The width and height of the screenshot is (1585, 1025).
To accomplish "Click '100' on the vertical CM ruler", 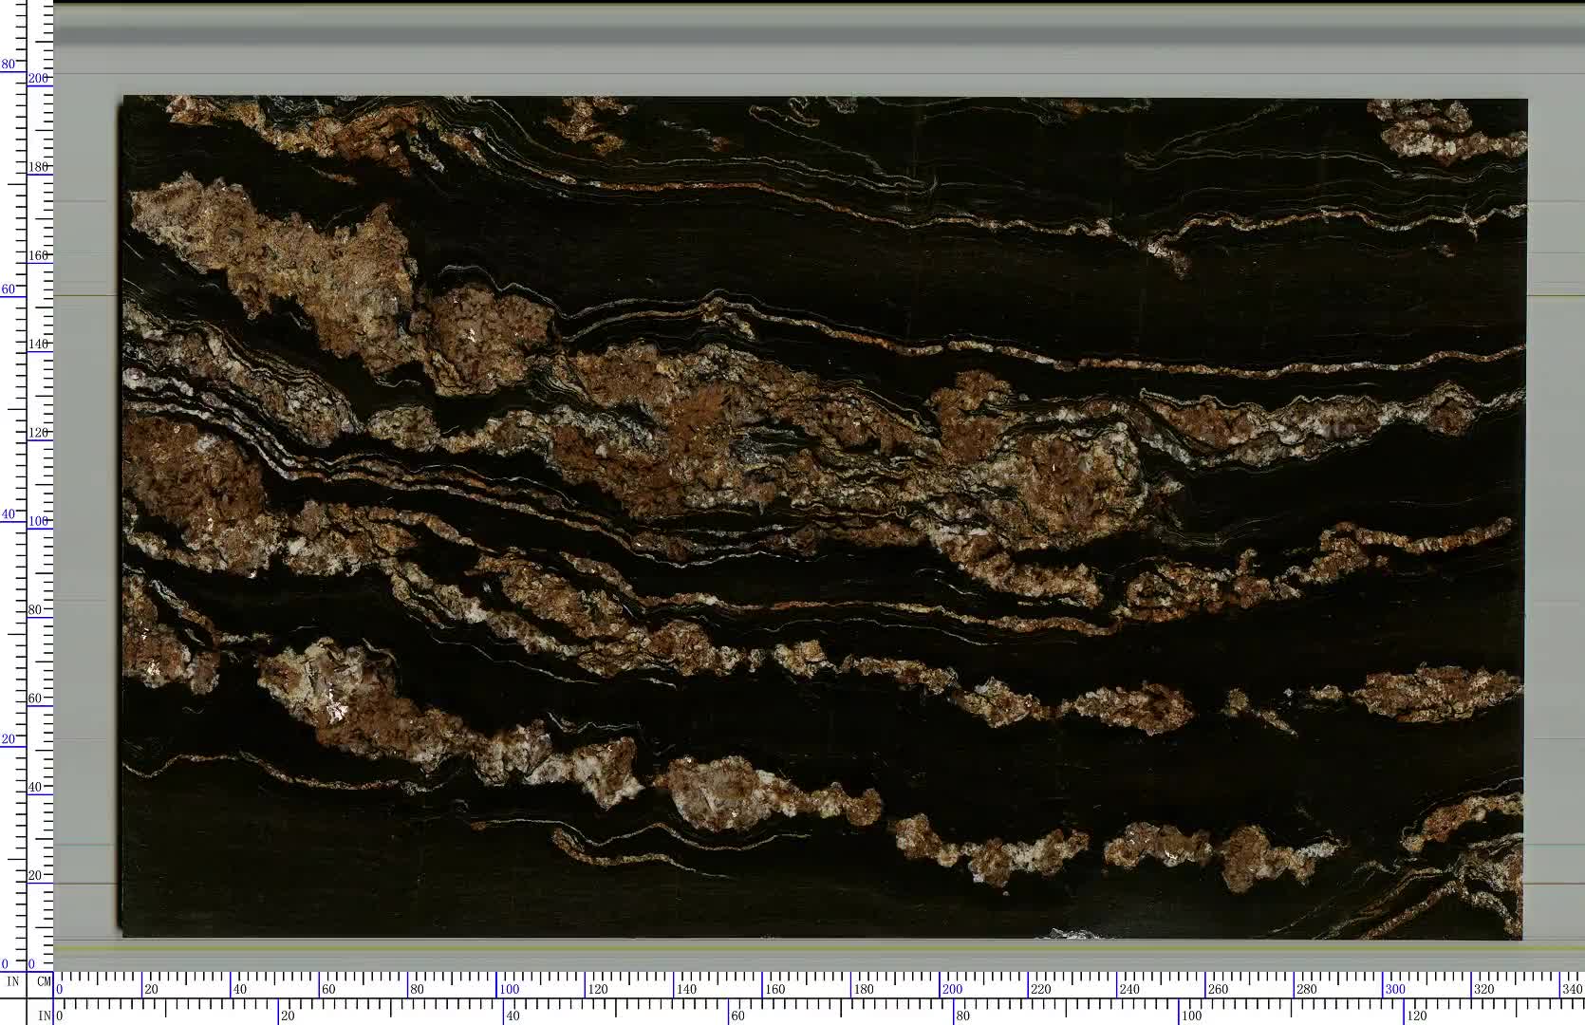I will [x=38, y=521].
